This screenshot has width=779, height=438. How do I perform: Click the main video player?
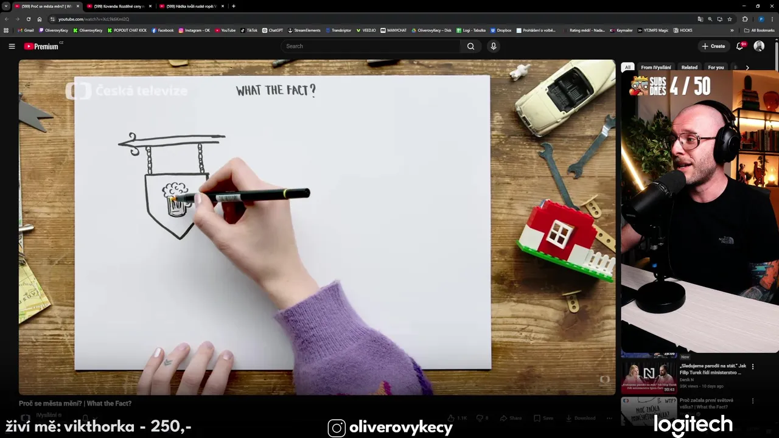click(x=317, y=228)
